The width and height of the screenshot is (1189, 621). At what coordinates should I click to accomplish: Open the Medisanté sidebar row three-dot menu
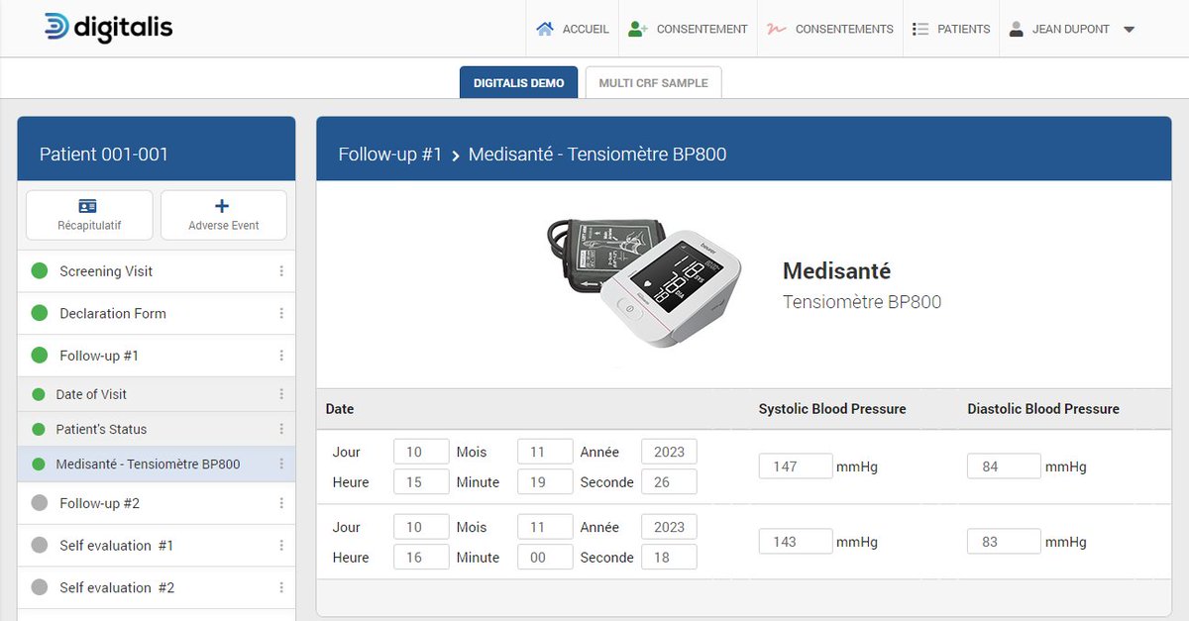pos(281,464)
